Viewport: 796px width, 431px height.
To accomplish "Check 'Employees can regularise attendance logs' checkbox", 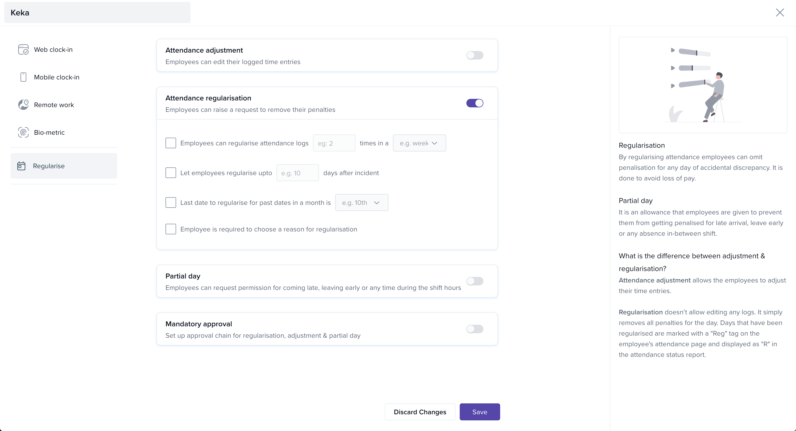I will pyautogui.click(x=171, y=143).
